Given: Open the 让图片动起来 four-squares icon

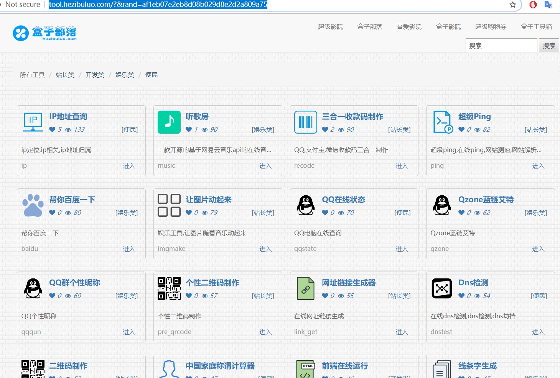Looking at the screenshot, I should (169, 205).
